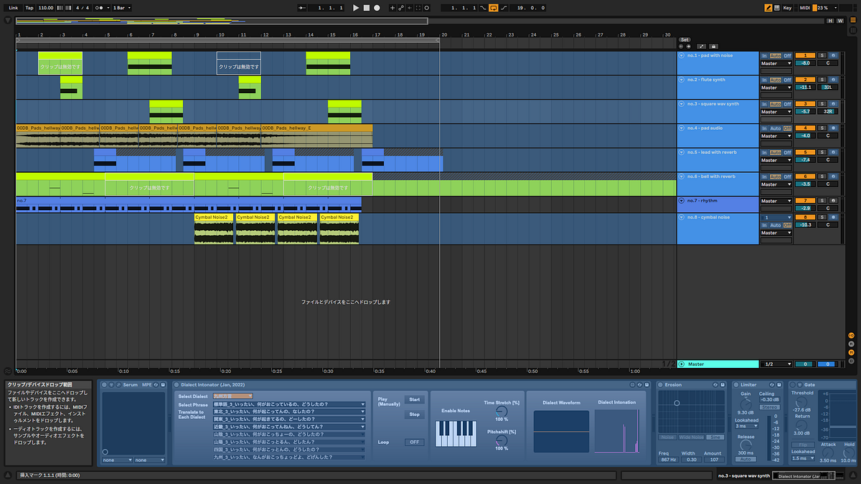
Task: Start playback with the Play button
Action: pyautogui.click(x=356, y=7)
